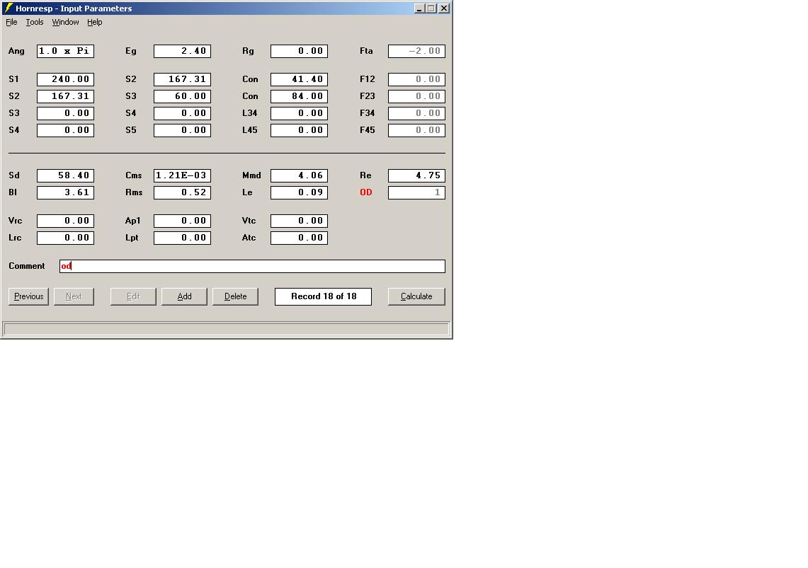Click the disabled Edit button
This screenshot has width=808, height=568.
(133, 296)
